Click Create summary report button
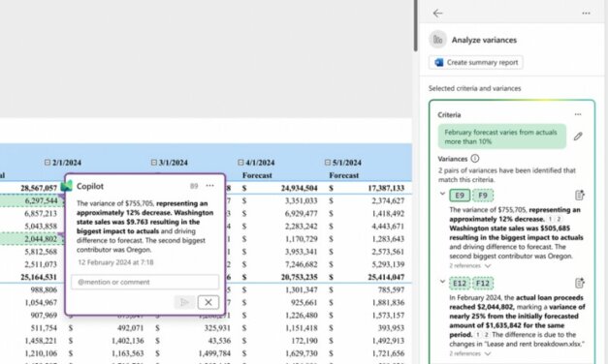608x364 pixels. [476, 62]
